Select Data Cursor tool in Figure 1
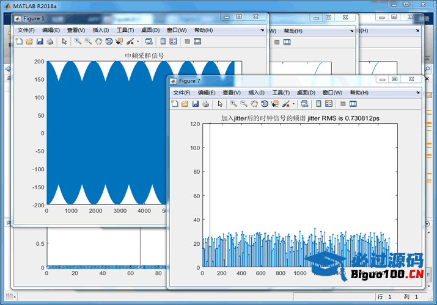The height and width of the screenshot is (305, 437). [x=119, y=41]
